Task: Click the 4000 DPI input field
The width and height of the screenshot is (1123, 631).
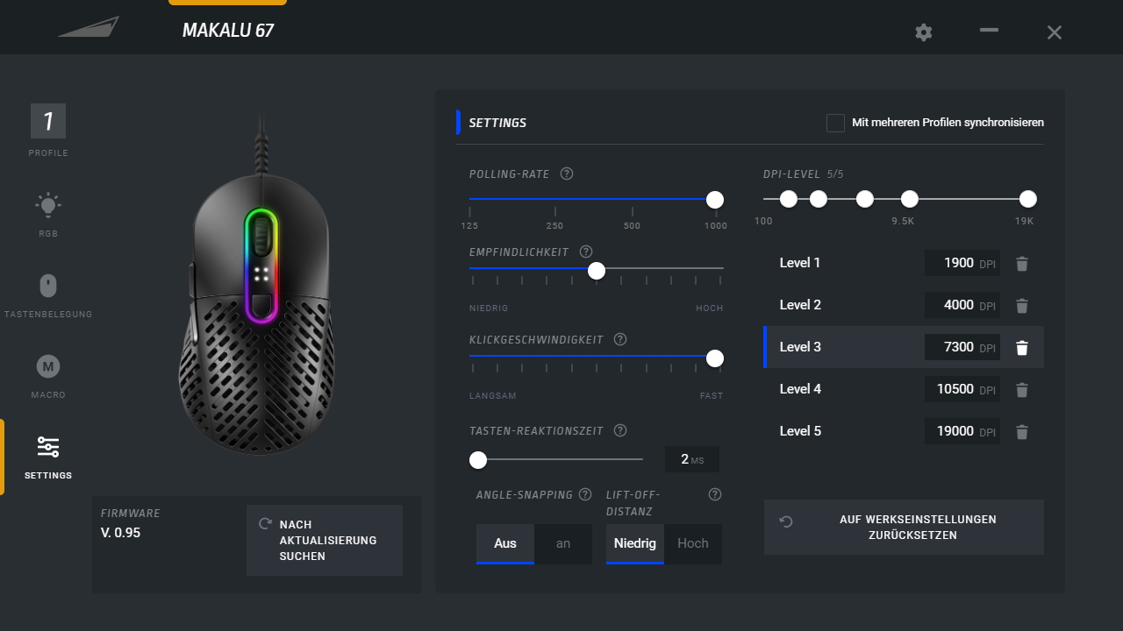Action: [962, 305]
